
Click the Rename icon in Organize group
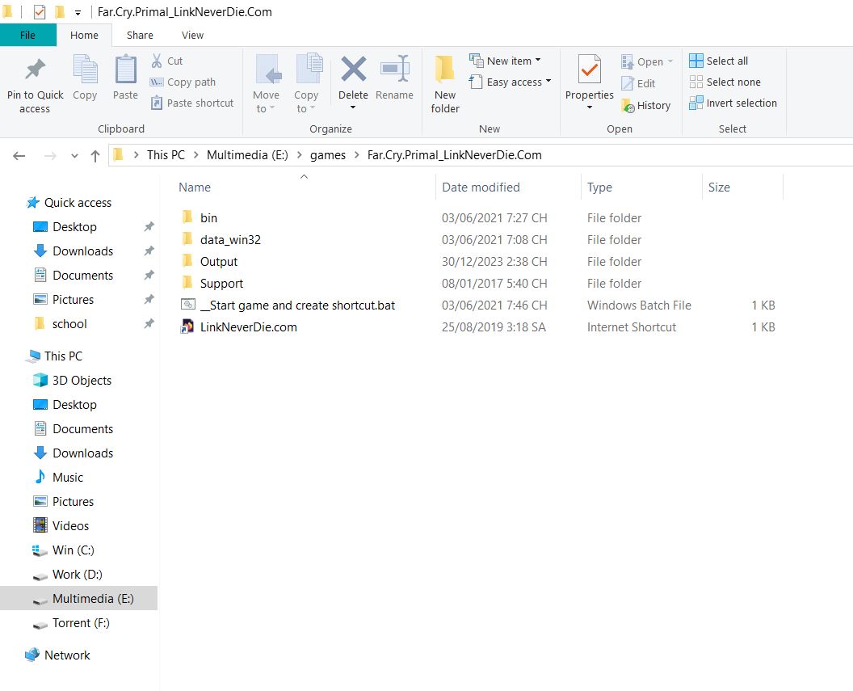pos(394,71)
